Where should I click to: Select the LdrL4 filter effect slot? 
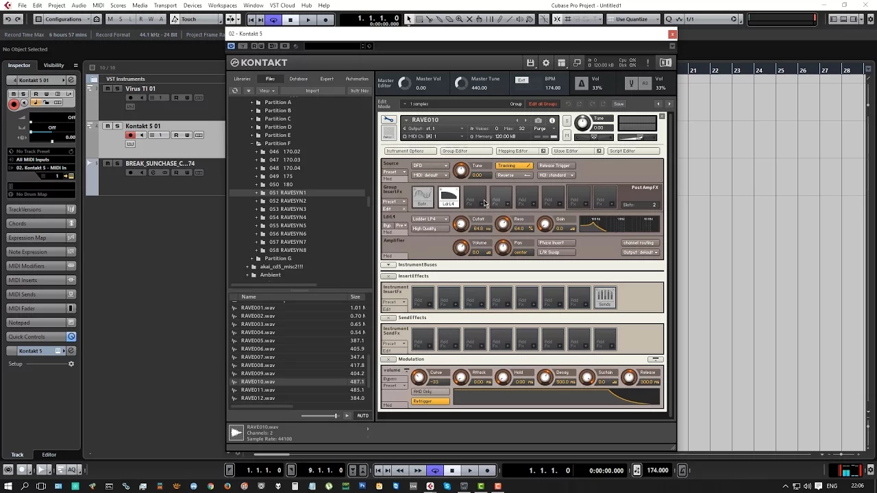pyautogui.click(x=448, y=198)
